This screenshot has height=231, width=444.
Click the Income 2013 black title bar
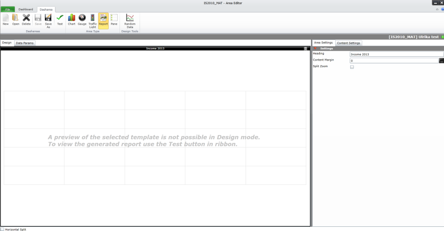coord(155,48)
